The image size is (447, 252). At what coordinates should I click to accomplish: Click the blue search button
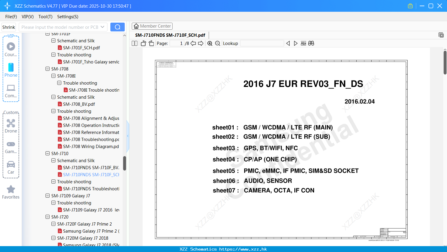click(117, 27)
